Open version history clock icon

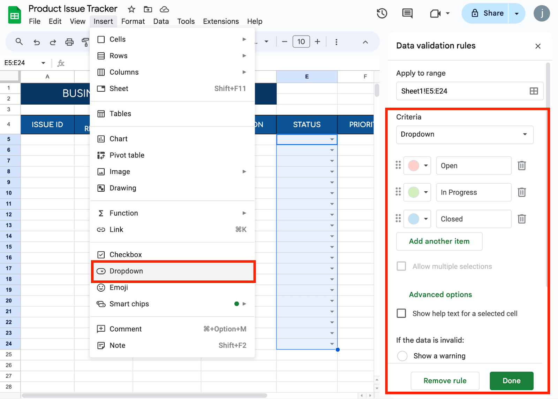click(382, 14)
